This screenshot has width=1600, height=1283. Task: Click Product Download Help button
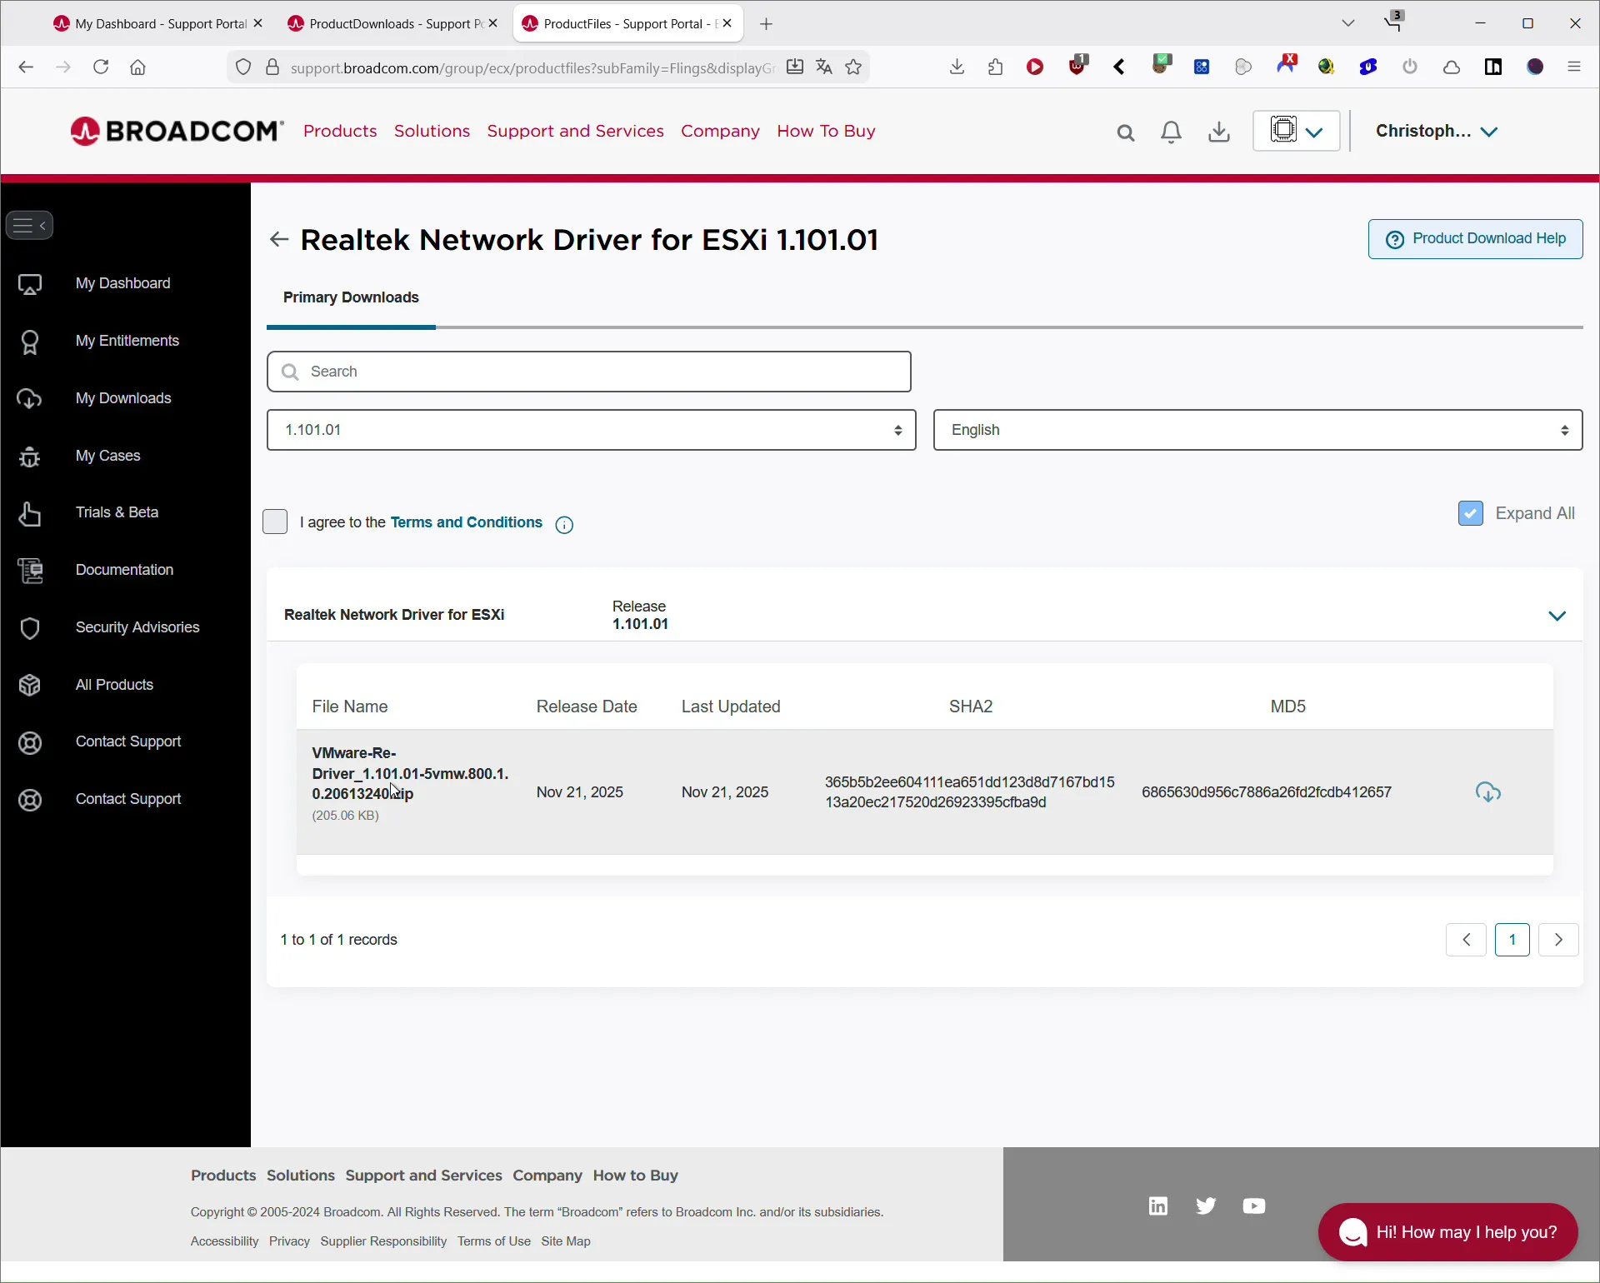(1475, 239)
